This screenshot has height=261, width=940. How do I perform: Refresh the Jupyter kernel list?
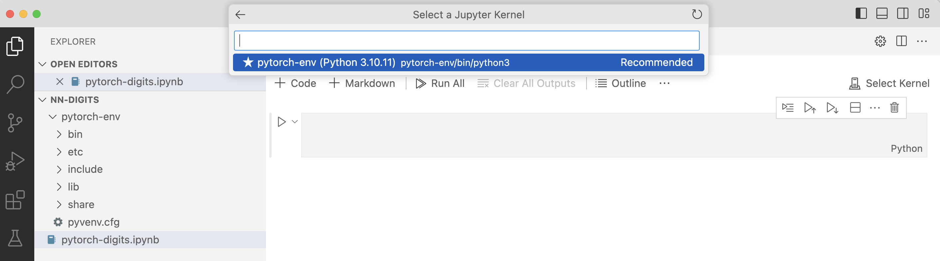(697, 15)
